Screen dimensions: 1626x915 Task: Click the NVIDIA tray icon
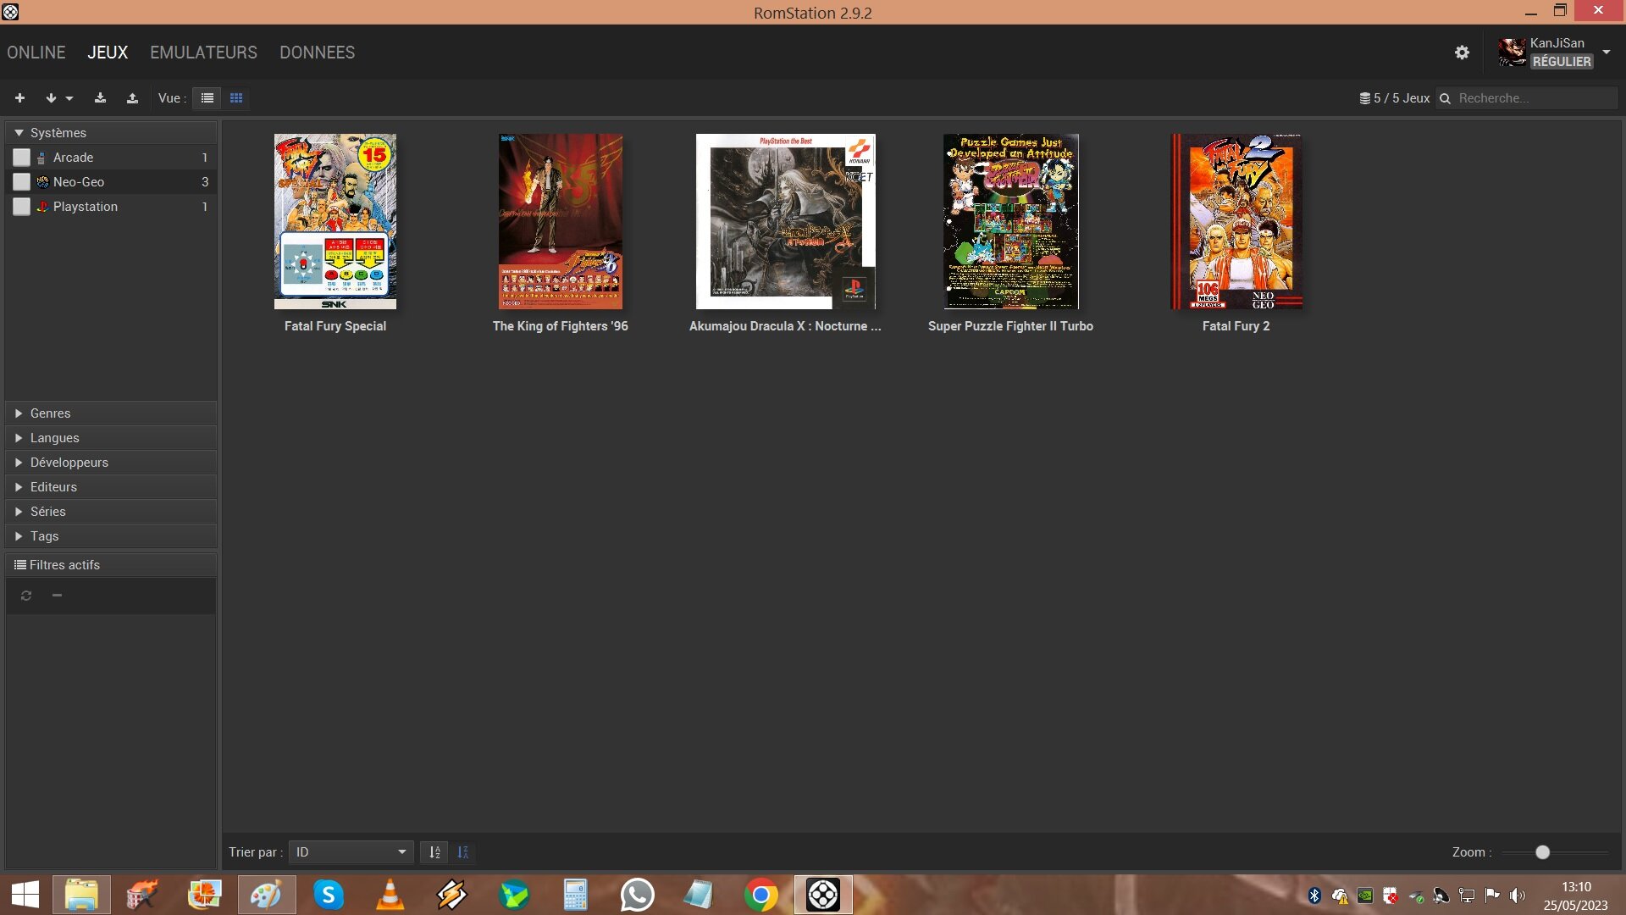pos(1365,896)
